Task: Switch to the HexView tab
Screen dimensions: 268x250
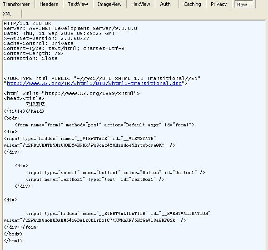Action: click(141, 4)
